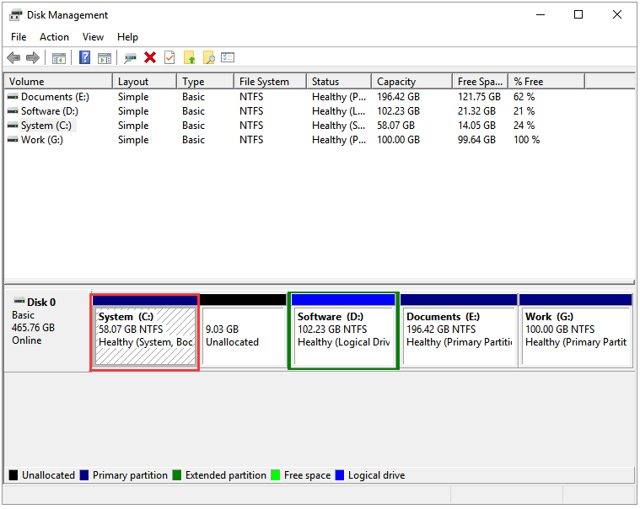Click the Forward arrow toolbar icon
The height and width of the screenshot is (509, 640).
(33, 58)
